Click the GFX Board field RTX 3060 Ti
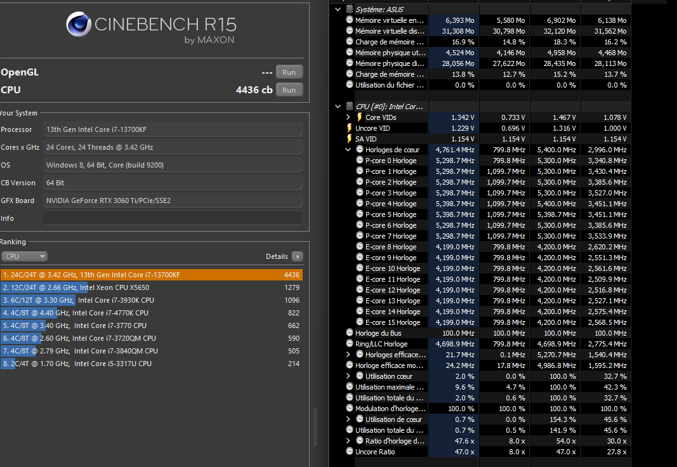 (173, 201)
